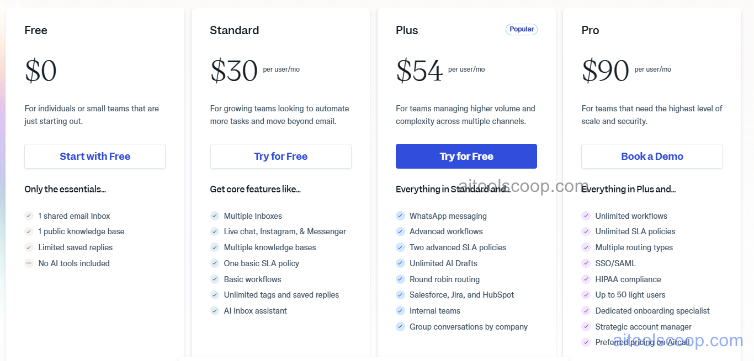This screenshot has height=361, width=754.
Task: Click the checkmark beside SSO/SAML feature
Action: 586,263
